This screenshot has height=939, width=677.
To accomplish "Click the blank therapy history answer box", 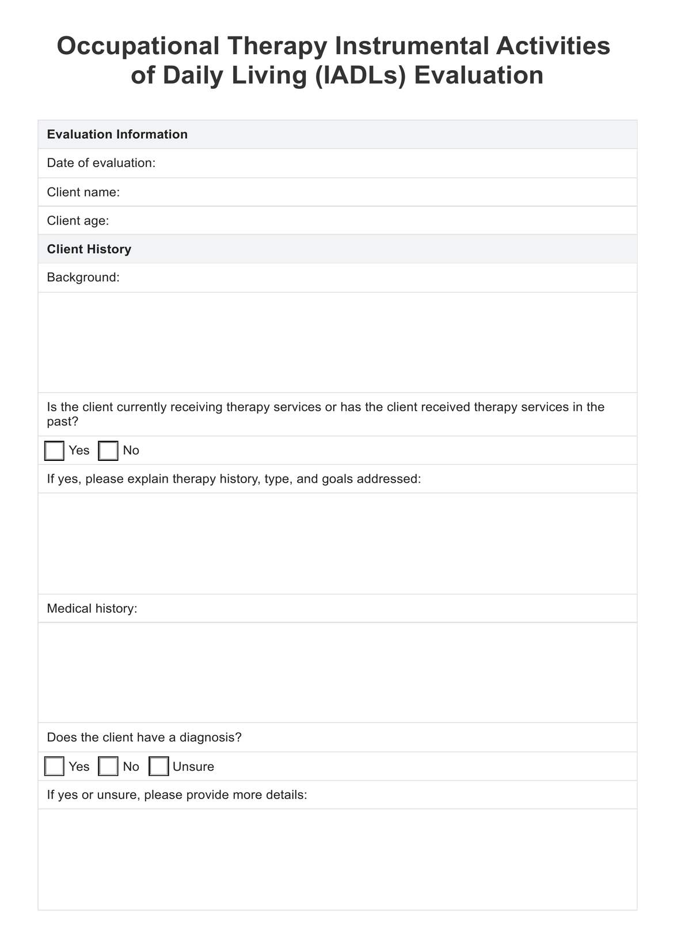I will pos(337,543).
